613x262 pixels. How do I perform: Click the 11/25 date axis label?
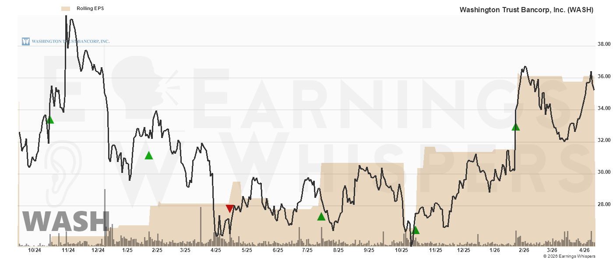click(x=436, y=250)
